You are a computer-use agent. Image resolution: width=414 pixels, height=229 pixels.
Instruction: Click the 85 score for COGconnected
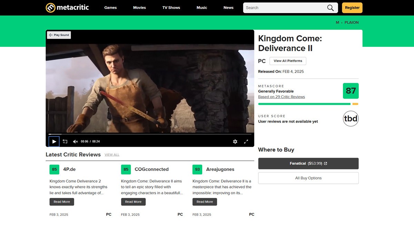126,169
